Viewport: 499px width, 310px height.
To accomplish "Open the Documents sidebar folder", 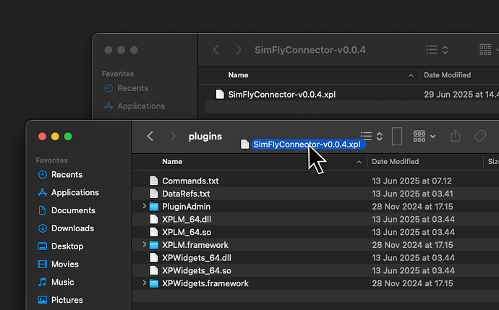I will (73, 210).
